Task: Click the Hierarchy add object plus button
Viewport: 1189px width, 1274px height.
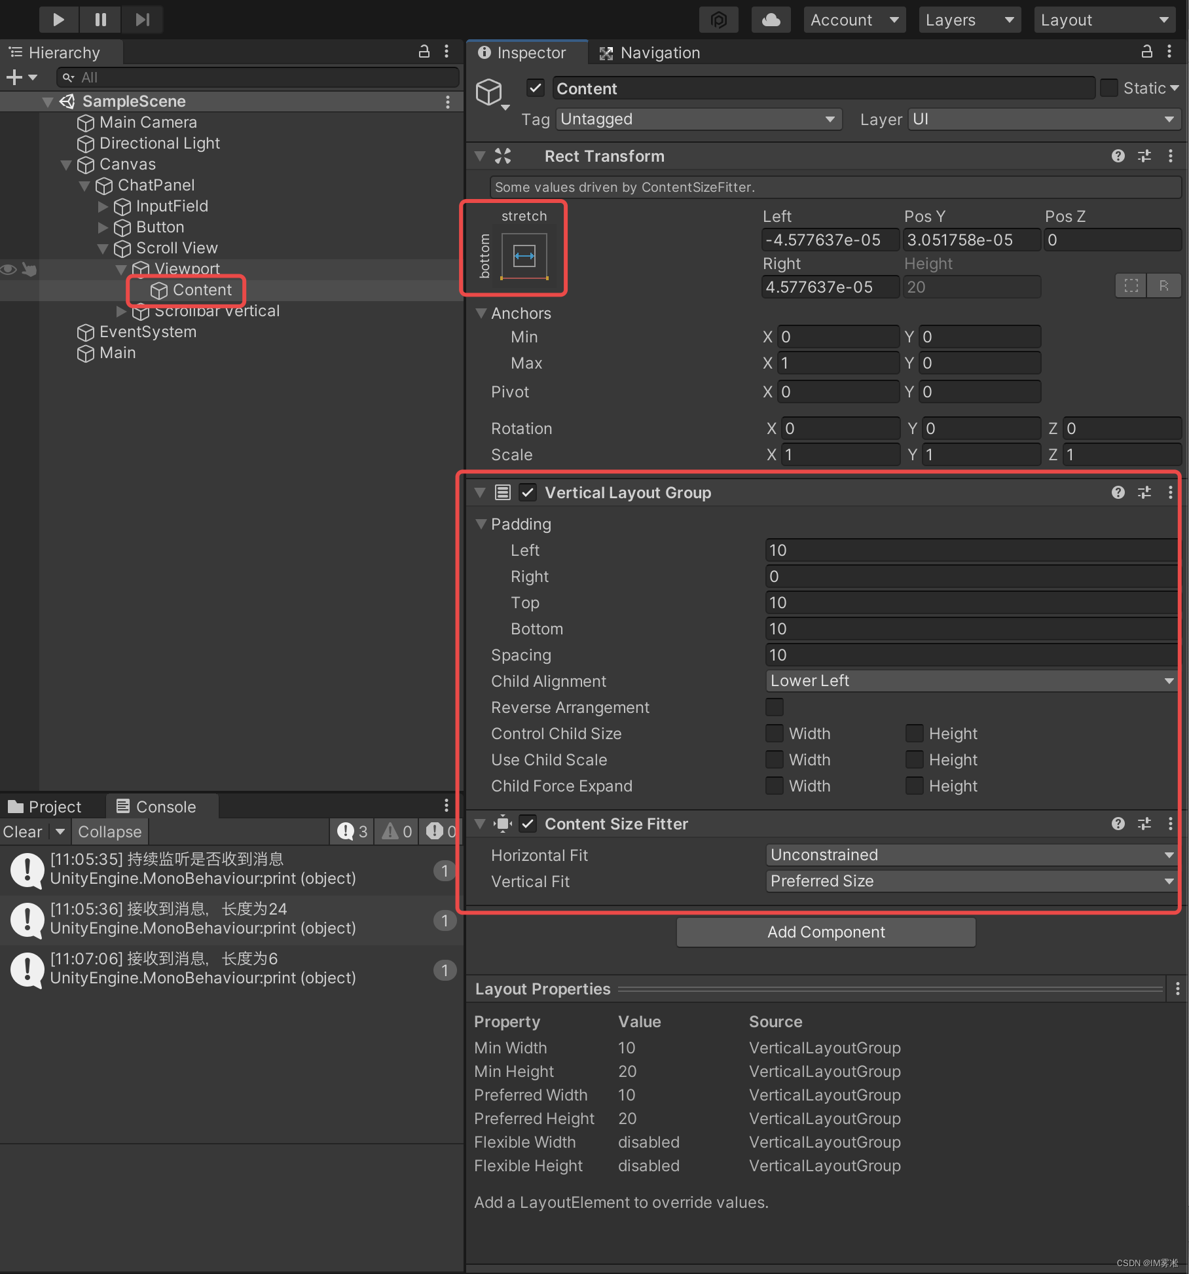Action: click(21, 77)
